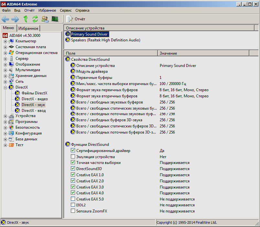Select the Файлы DirectX tree item
The width and height of the screenshot is (260, 227).
point(34,93)
